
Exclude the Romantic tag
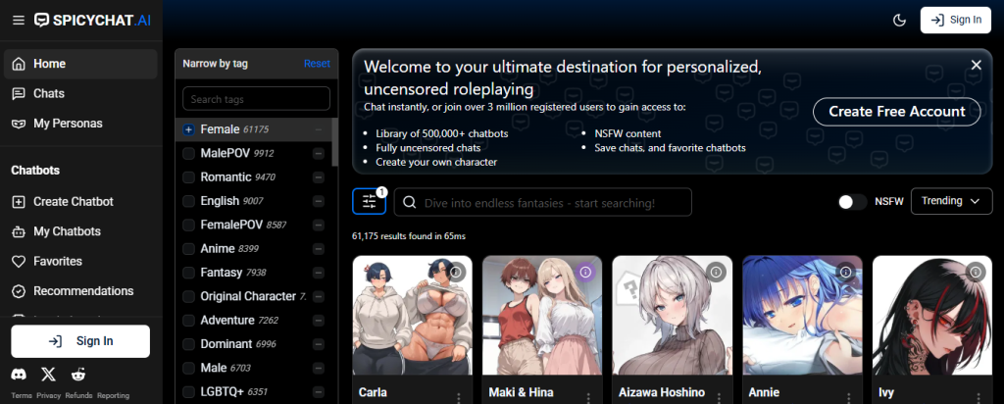click(319, 177)
